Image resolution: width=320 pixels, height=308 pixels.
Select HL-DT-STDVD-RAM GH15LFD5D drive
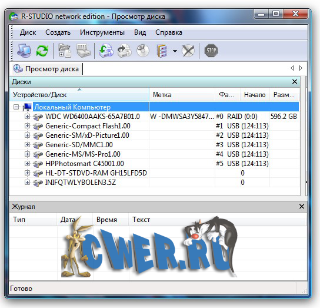tap(96, 173)
